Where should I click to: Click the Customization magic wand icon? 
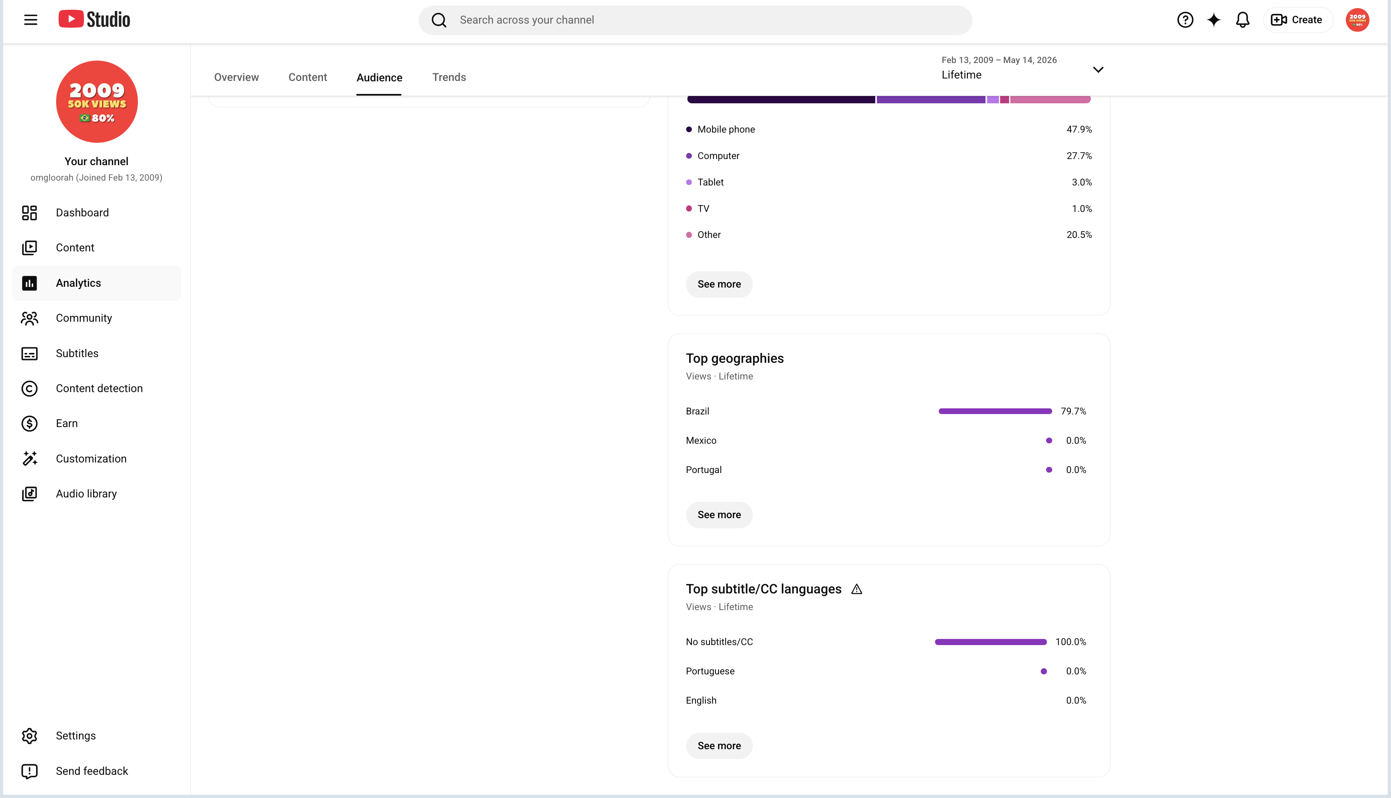[x=30, y=459]
